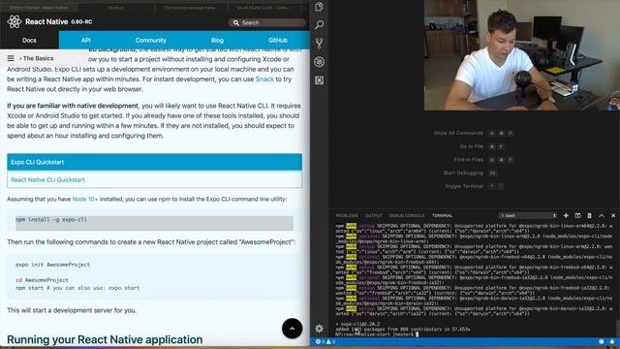The width and height of the screenshot is (620, 349).
Task: Open the 0.60-RC version link
Action: (x=81, y=21)
